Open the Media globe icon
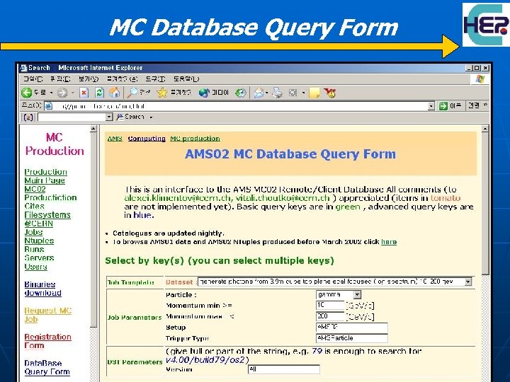The width and height of the screenshot is (510, 382). coord(204,93)
